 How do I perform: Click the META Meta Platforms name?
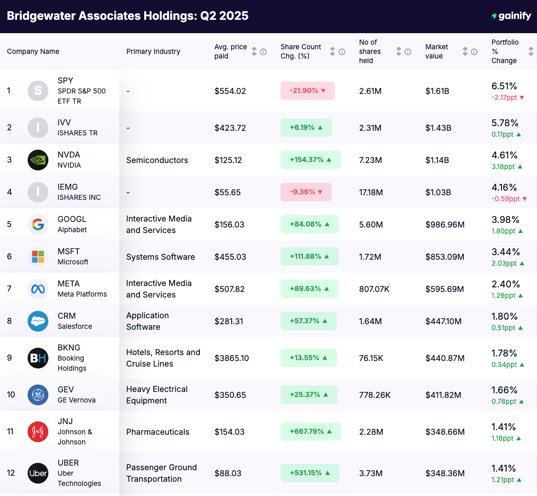click(x=82, y=289)
